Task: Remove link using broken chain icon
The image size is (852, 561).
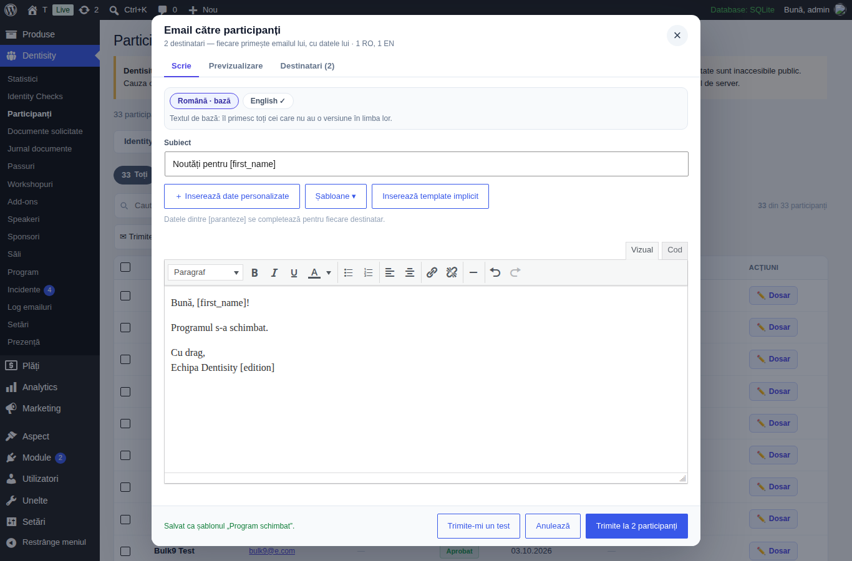Action: click(452, 272)
